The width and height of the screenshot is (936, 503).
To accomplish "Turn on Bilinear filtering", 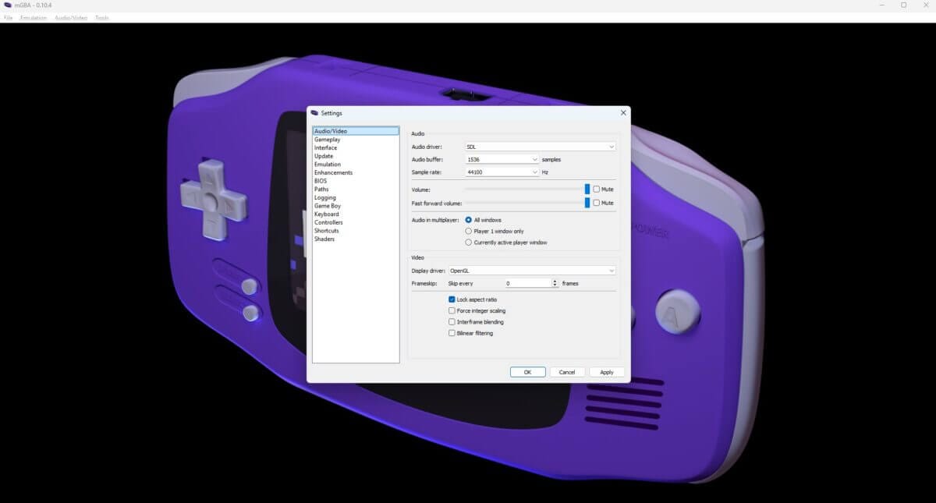I will [452, 333].
